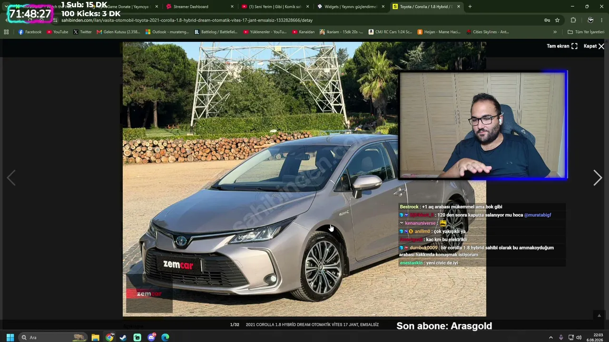Click the 2021 COROLLA 1.8 HYBRID caption
Viewport: 609px width, 342px height.
click(x=312, y=325)
